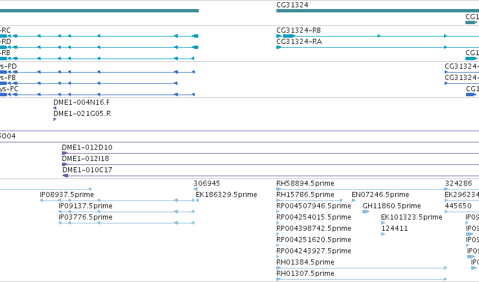This screenshot has height=282, width=479.
Task: Select the CG31324 gene bar
Action: pyautogui.click(x=378, y=11)
